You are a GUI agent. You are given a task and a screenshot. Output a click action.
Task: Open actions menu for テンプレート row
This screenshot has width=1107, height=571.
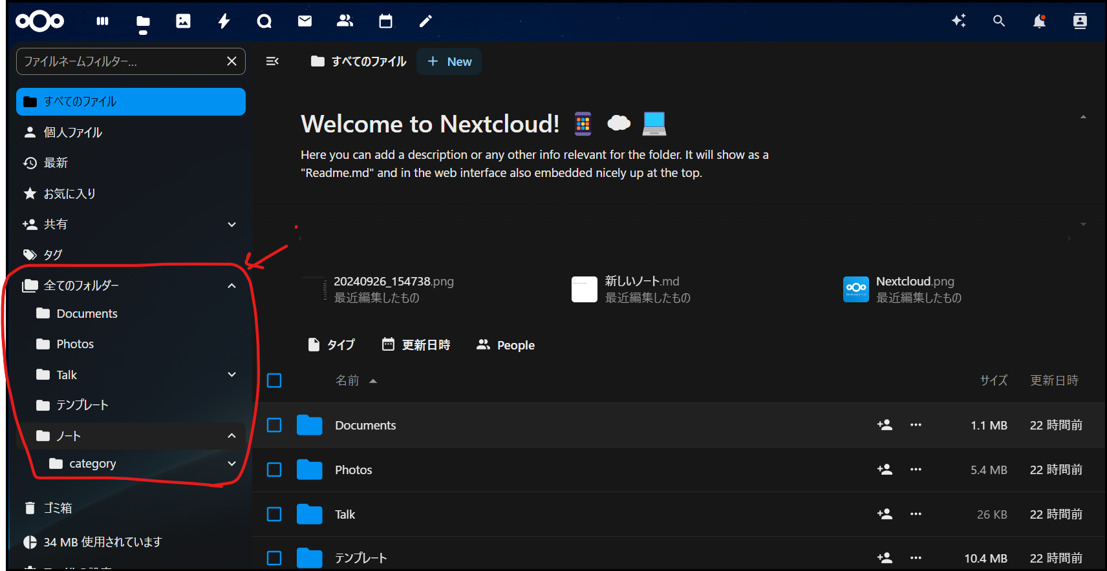coord(916,557)
